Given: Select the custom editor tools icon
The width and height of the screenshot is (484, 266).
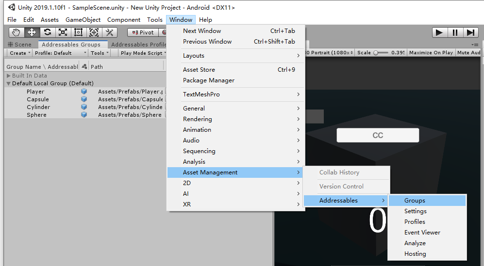Looking at the screenshot, I should 109,32.
